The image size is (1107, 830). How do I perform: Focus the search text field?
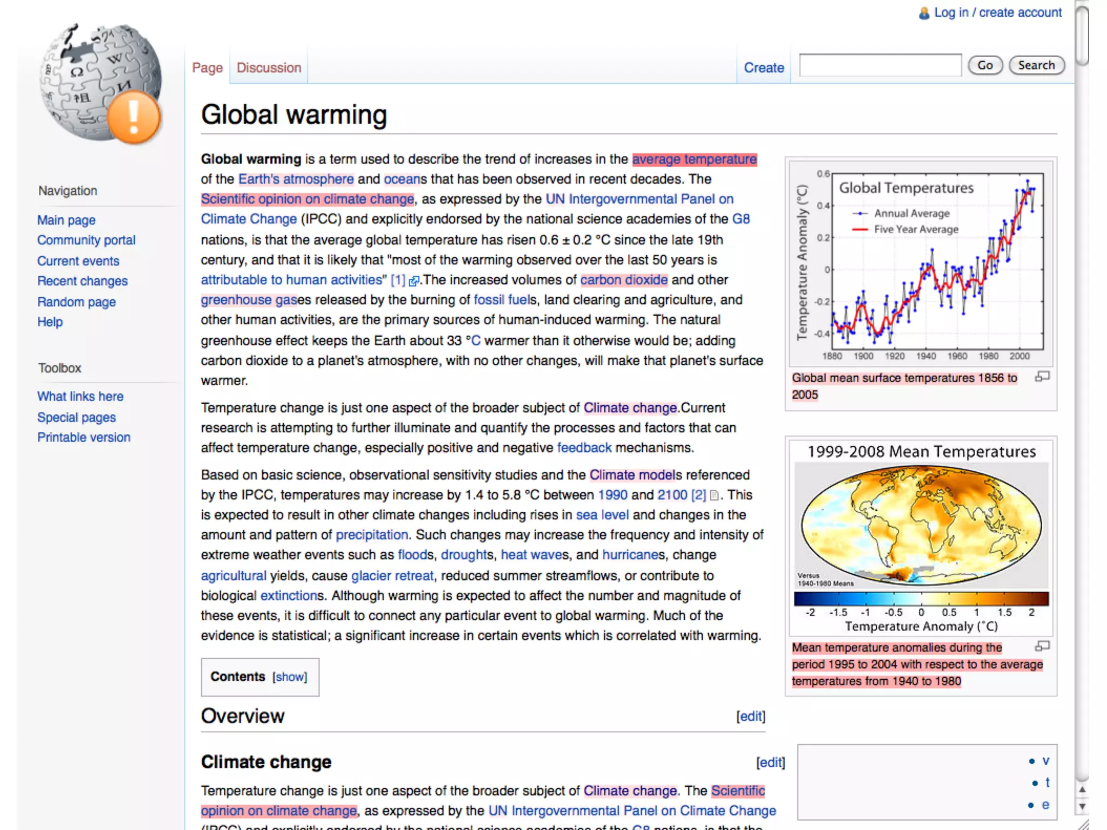[x=880, y=65]
